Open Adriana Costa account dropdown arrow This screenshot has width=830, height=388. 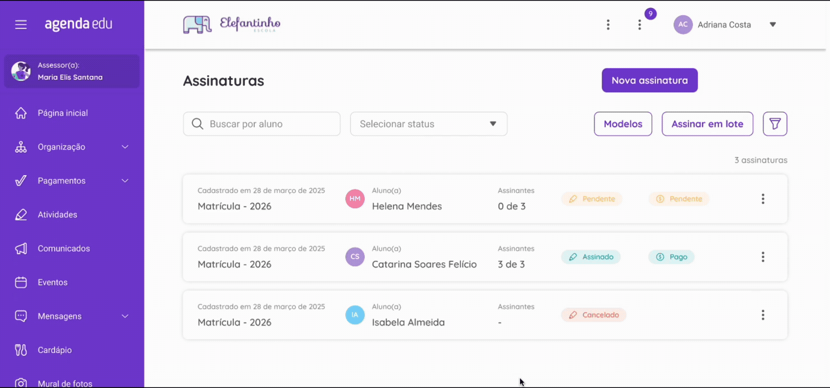point(772,25)
